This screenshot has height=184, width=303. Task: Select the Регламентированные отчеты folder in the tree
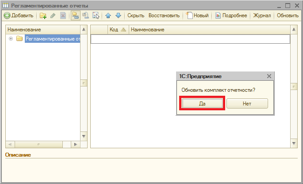51,38
